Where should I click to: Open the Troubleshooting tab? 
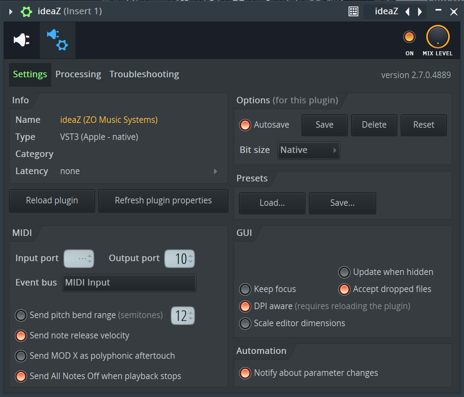[x=144, y=74]
